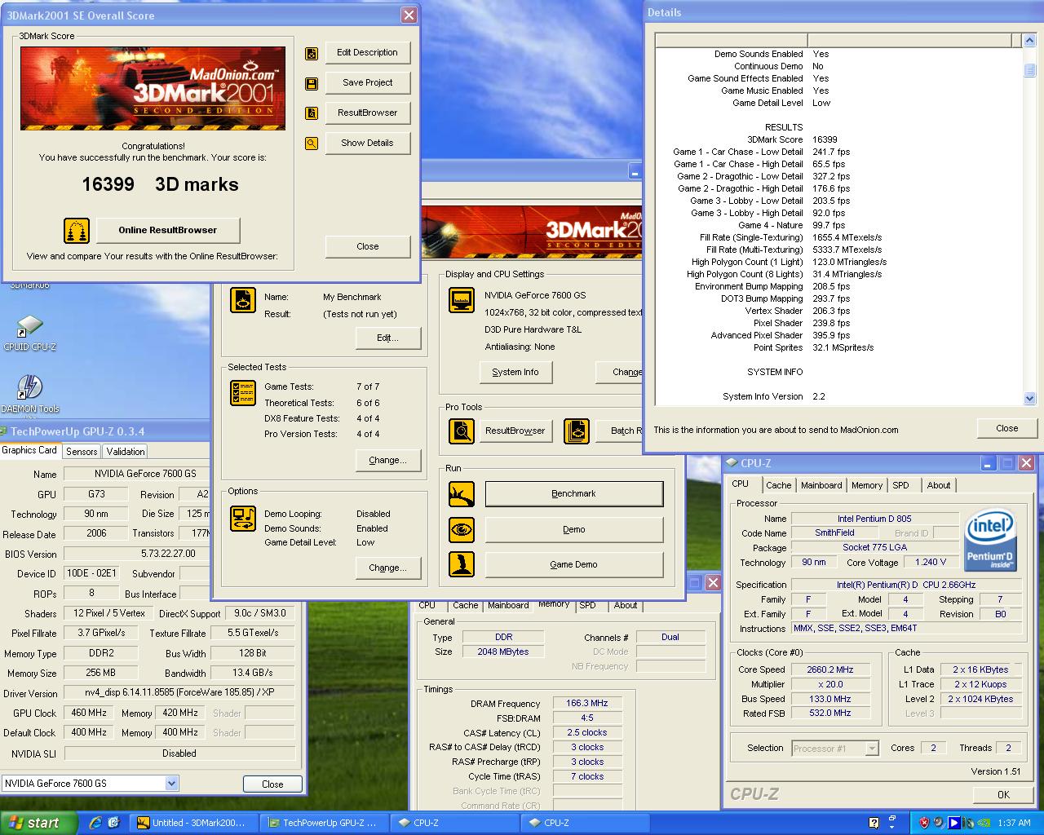Click the GPU-Z Driver Version field

(179, 693)
